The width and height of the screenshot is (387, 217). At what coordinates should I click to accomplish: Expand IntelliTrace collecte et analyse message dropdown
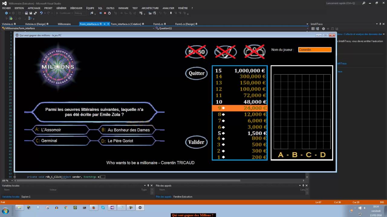[x=384, y=34]
